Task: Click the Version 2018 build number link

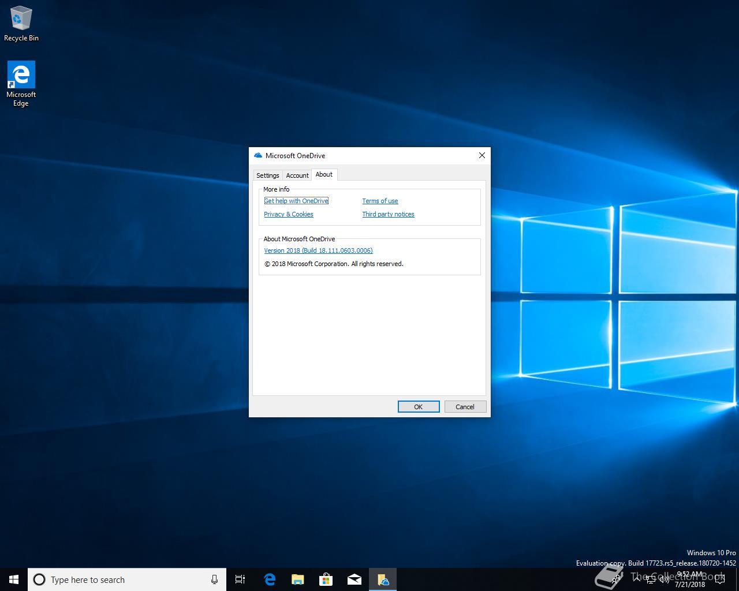Action: click(x=318, y=250)
